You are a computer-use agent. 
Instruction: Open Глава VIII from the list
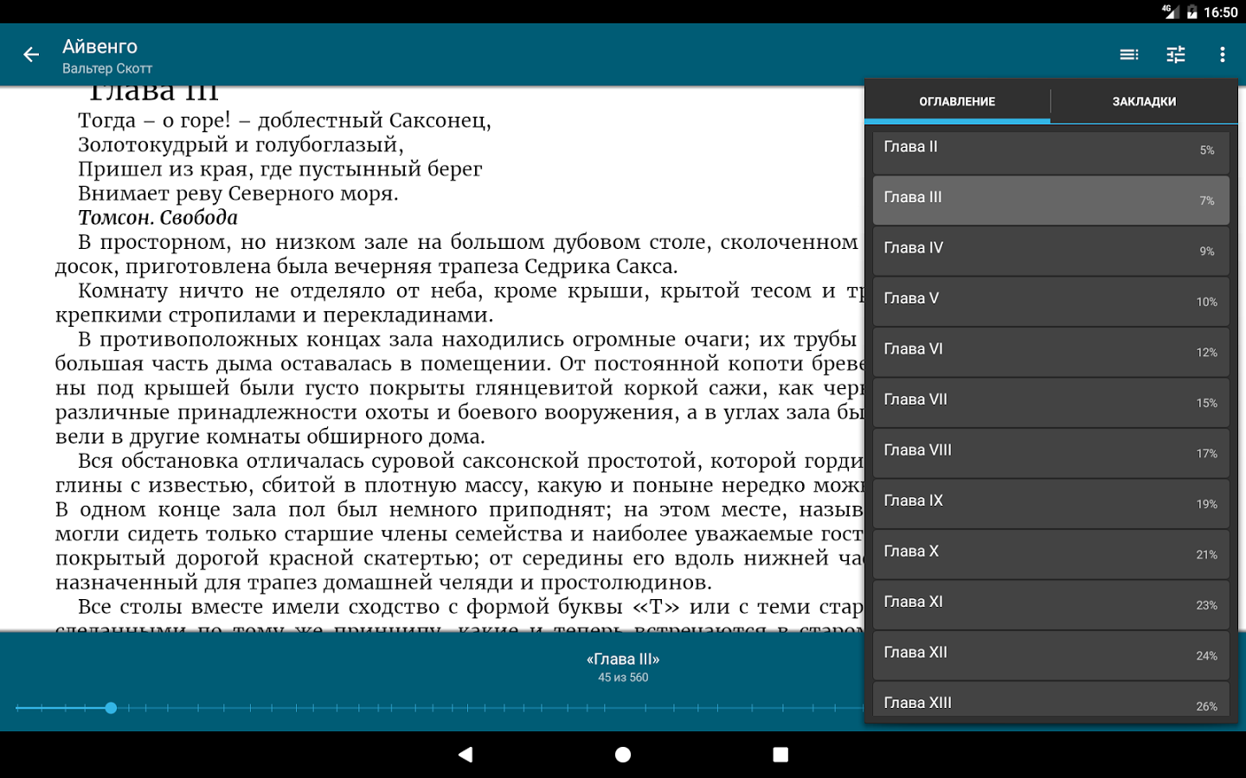pyautogui.click(x=1050, y=453)
